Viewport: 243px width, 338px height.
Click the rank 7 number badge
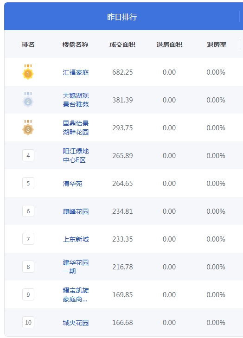click(28, 239)
